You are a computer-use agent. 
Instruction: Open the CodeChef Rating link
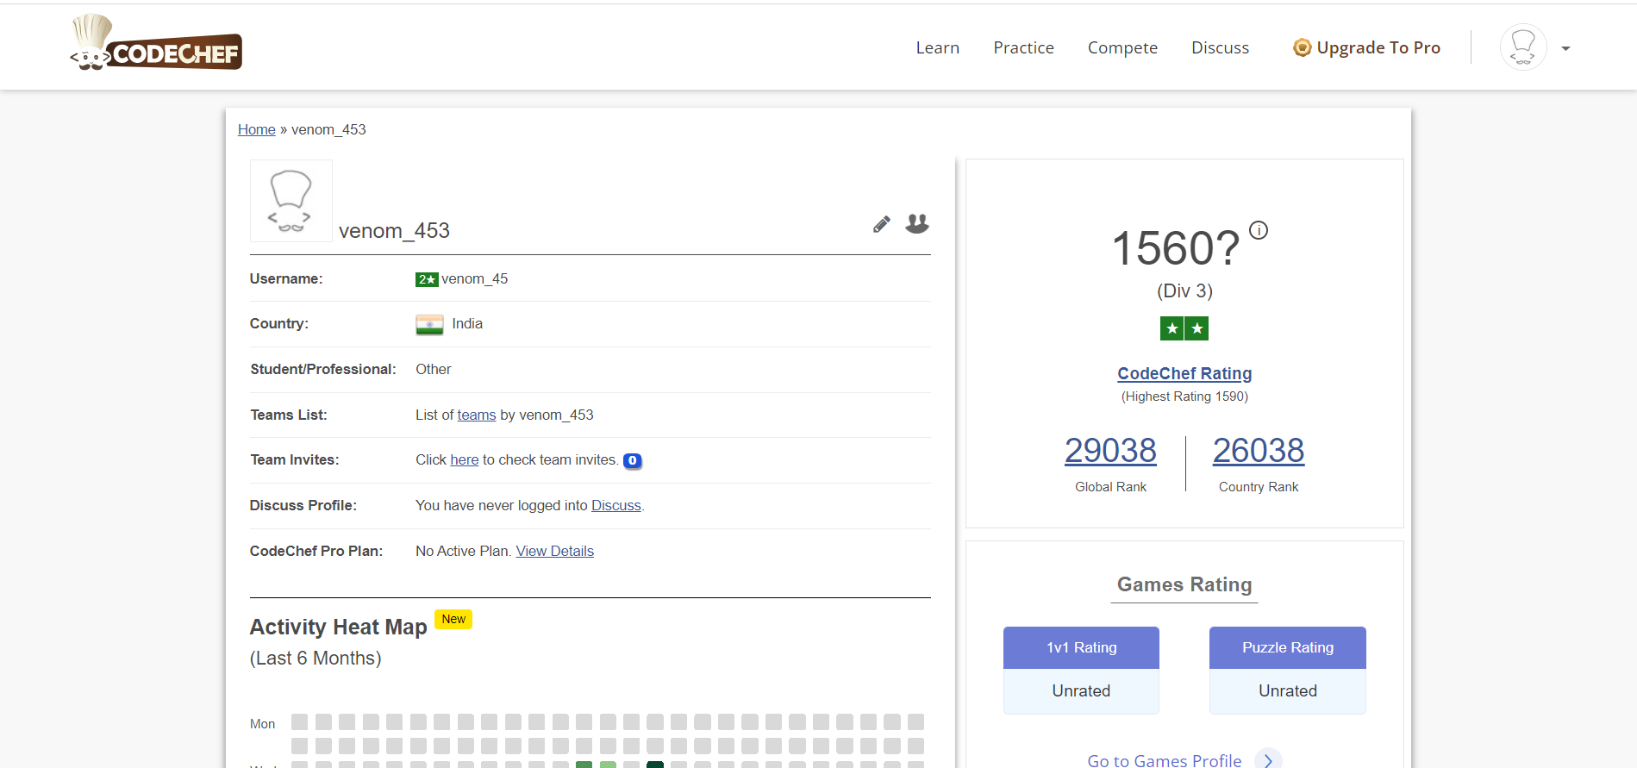point(1184,373)
